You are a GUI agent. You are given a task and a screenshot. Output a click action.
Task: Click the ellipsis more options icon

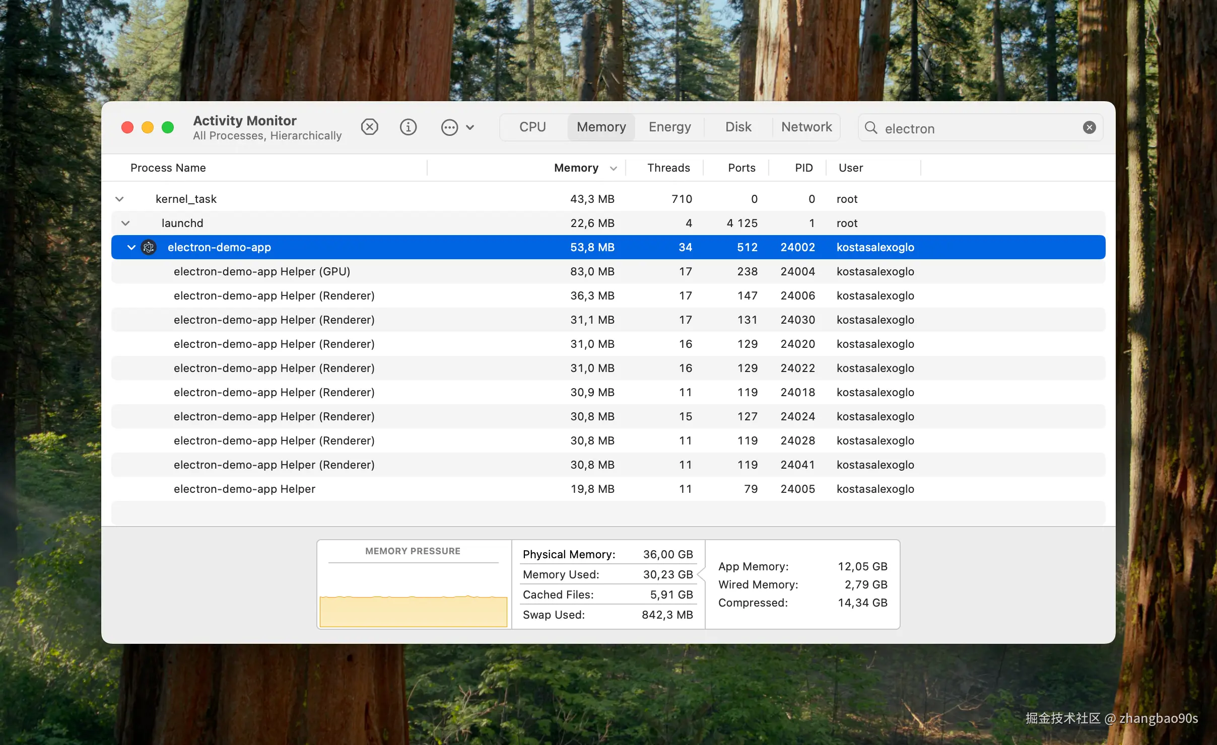point(449,127)
